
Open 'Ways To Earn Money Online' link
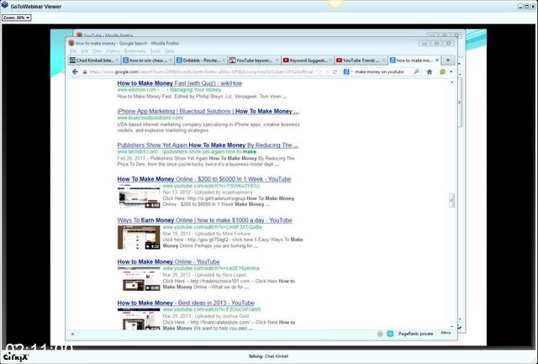click(204, 220)
